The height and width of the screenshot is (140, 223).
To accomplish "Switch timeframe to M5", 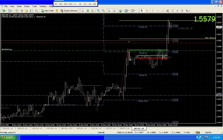I will [61, 4].
